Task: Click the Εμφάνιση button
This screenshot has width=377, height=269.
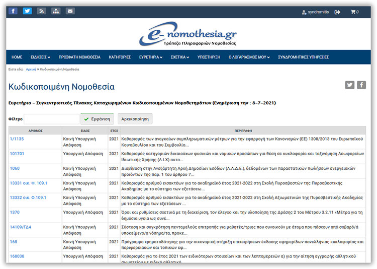Action: click(x=97, y=119)
